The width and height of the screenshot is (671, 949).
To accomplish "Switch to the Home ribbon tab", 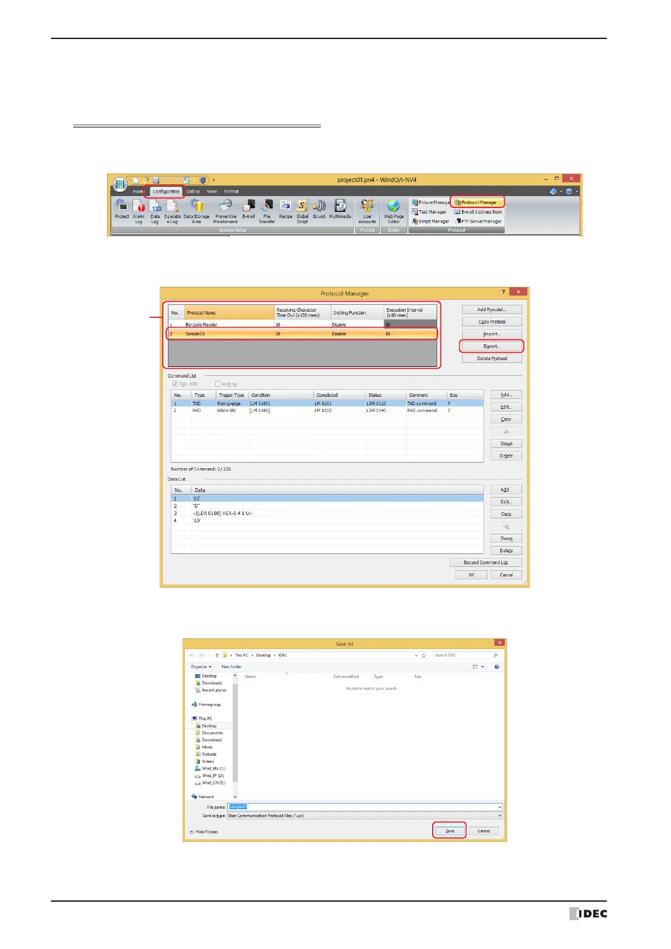I will click(138, 192).
